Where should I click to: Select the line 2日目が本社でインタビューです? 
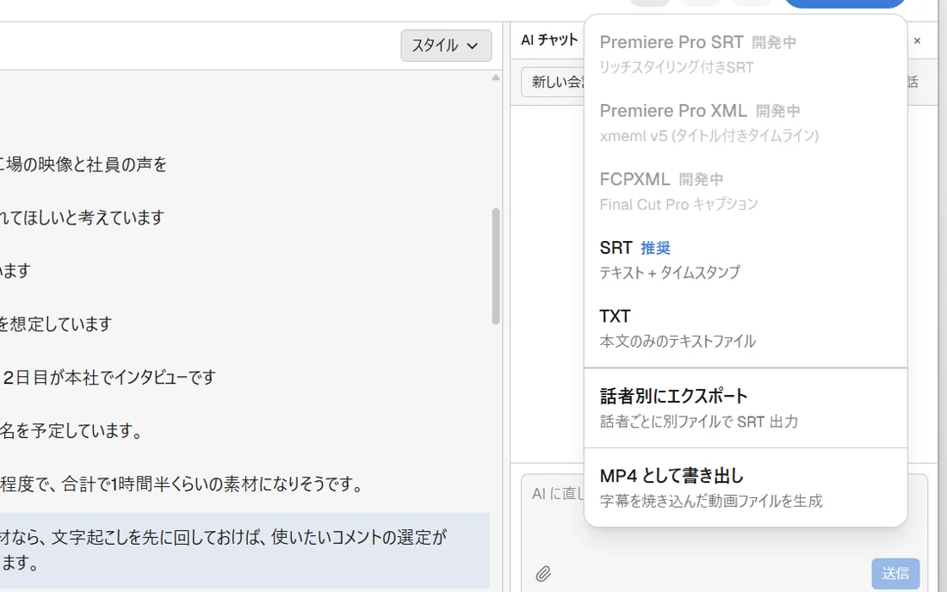coord(108,377)
